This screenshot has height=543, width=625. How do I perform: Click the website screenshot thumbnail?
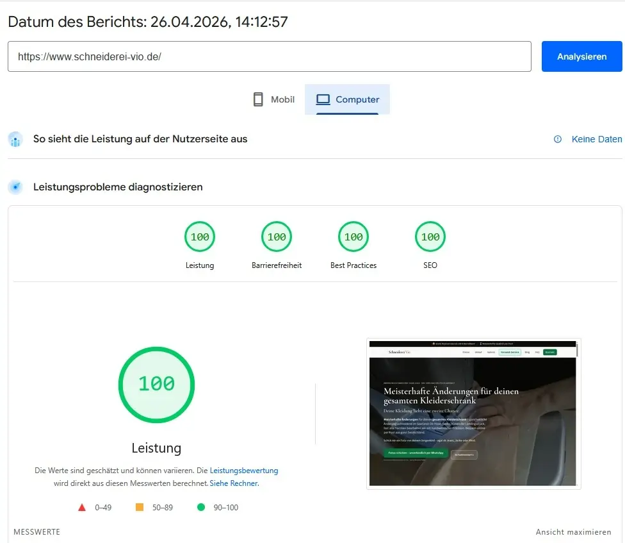[x=473, y=414]
